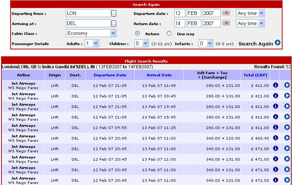Expand the Cabin Class Economy dropdown
Screen dimensions: 292x185
coord(113,33)
